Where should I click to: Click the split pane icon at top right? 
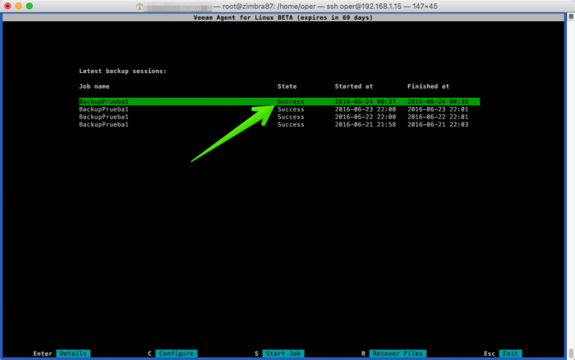[x=571, y=16]
